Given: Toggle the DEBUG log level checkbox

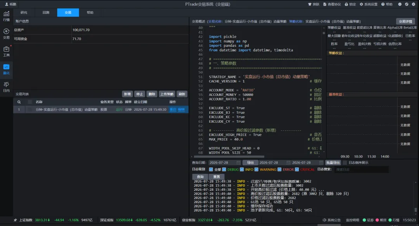Looking at the screenshot, I should 224,169.
